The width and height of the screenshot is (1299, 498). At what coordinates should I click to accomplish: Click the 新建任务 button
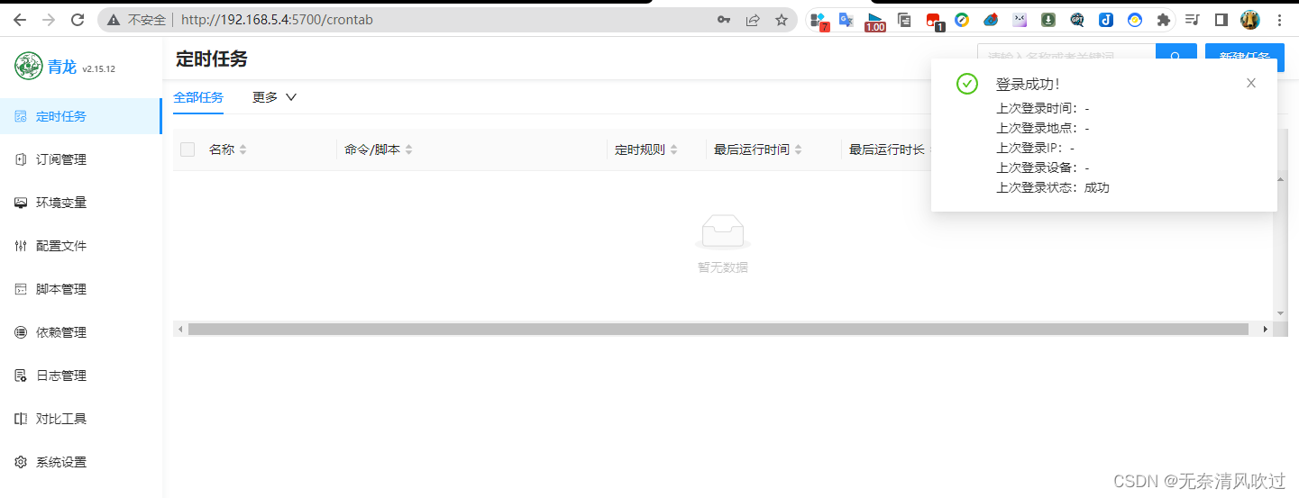coord(1245,57)
